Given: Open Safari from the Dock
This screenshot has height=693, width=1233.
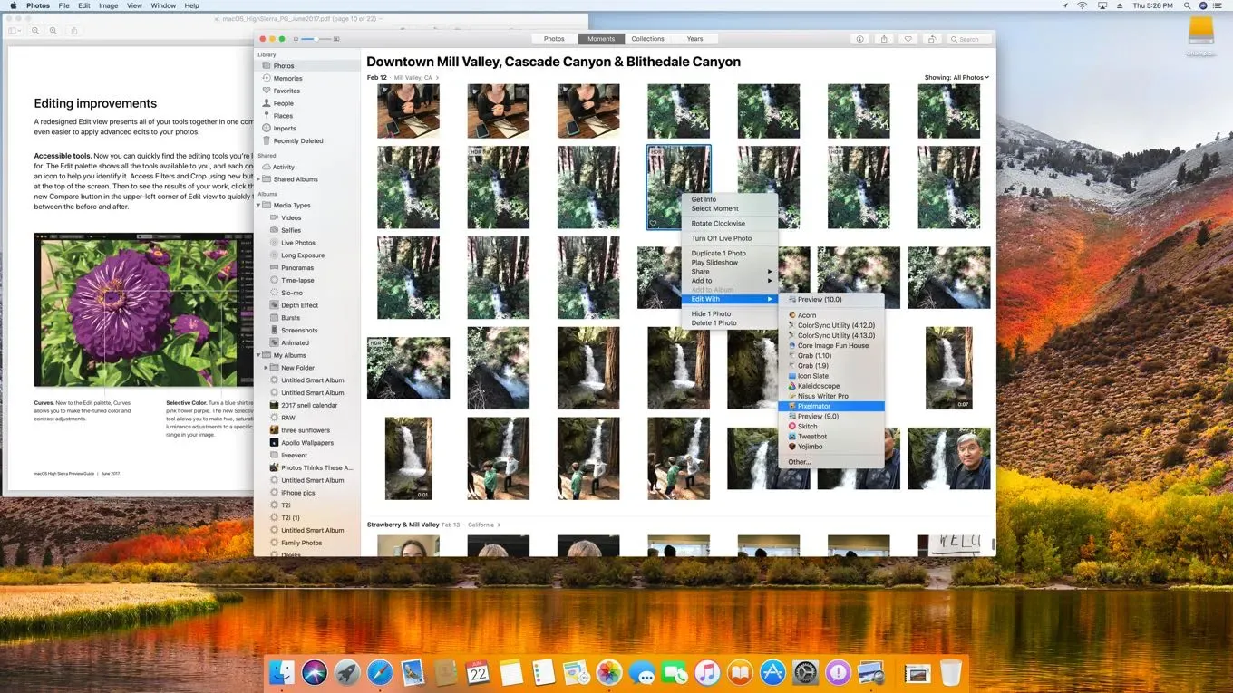Looking at the screenshot, I should click(x=380, y=672).
